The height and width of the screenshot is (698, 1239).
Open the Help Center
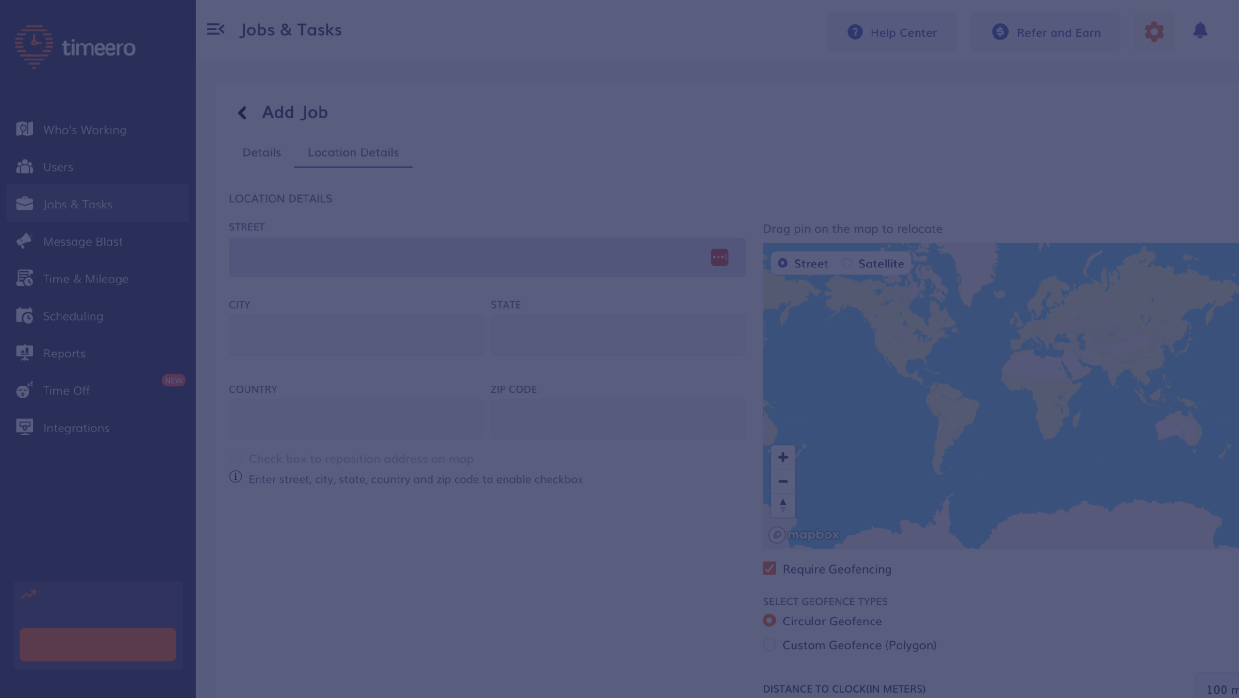(x=892, y=32)
